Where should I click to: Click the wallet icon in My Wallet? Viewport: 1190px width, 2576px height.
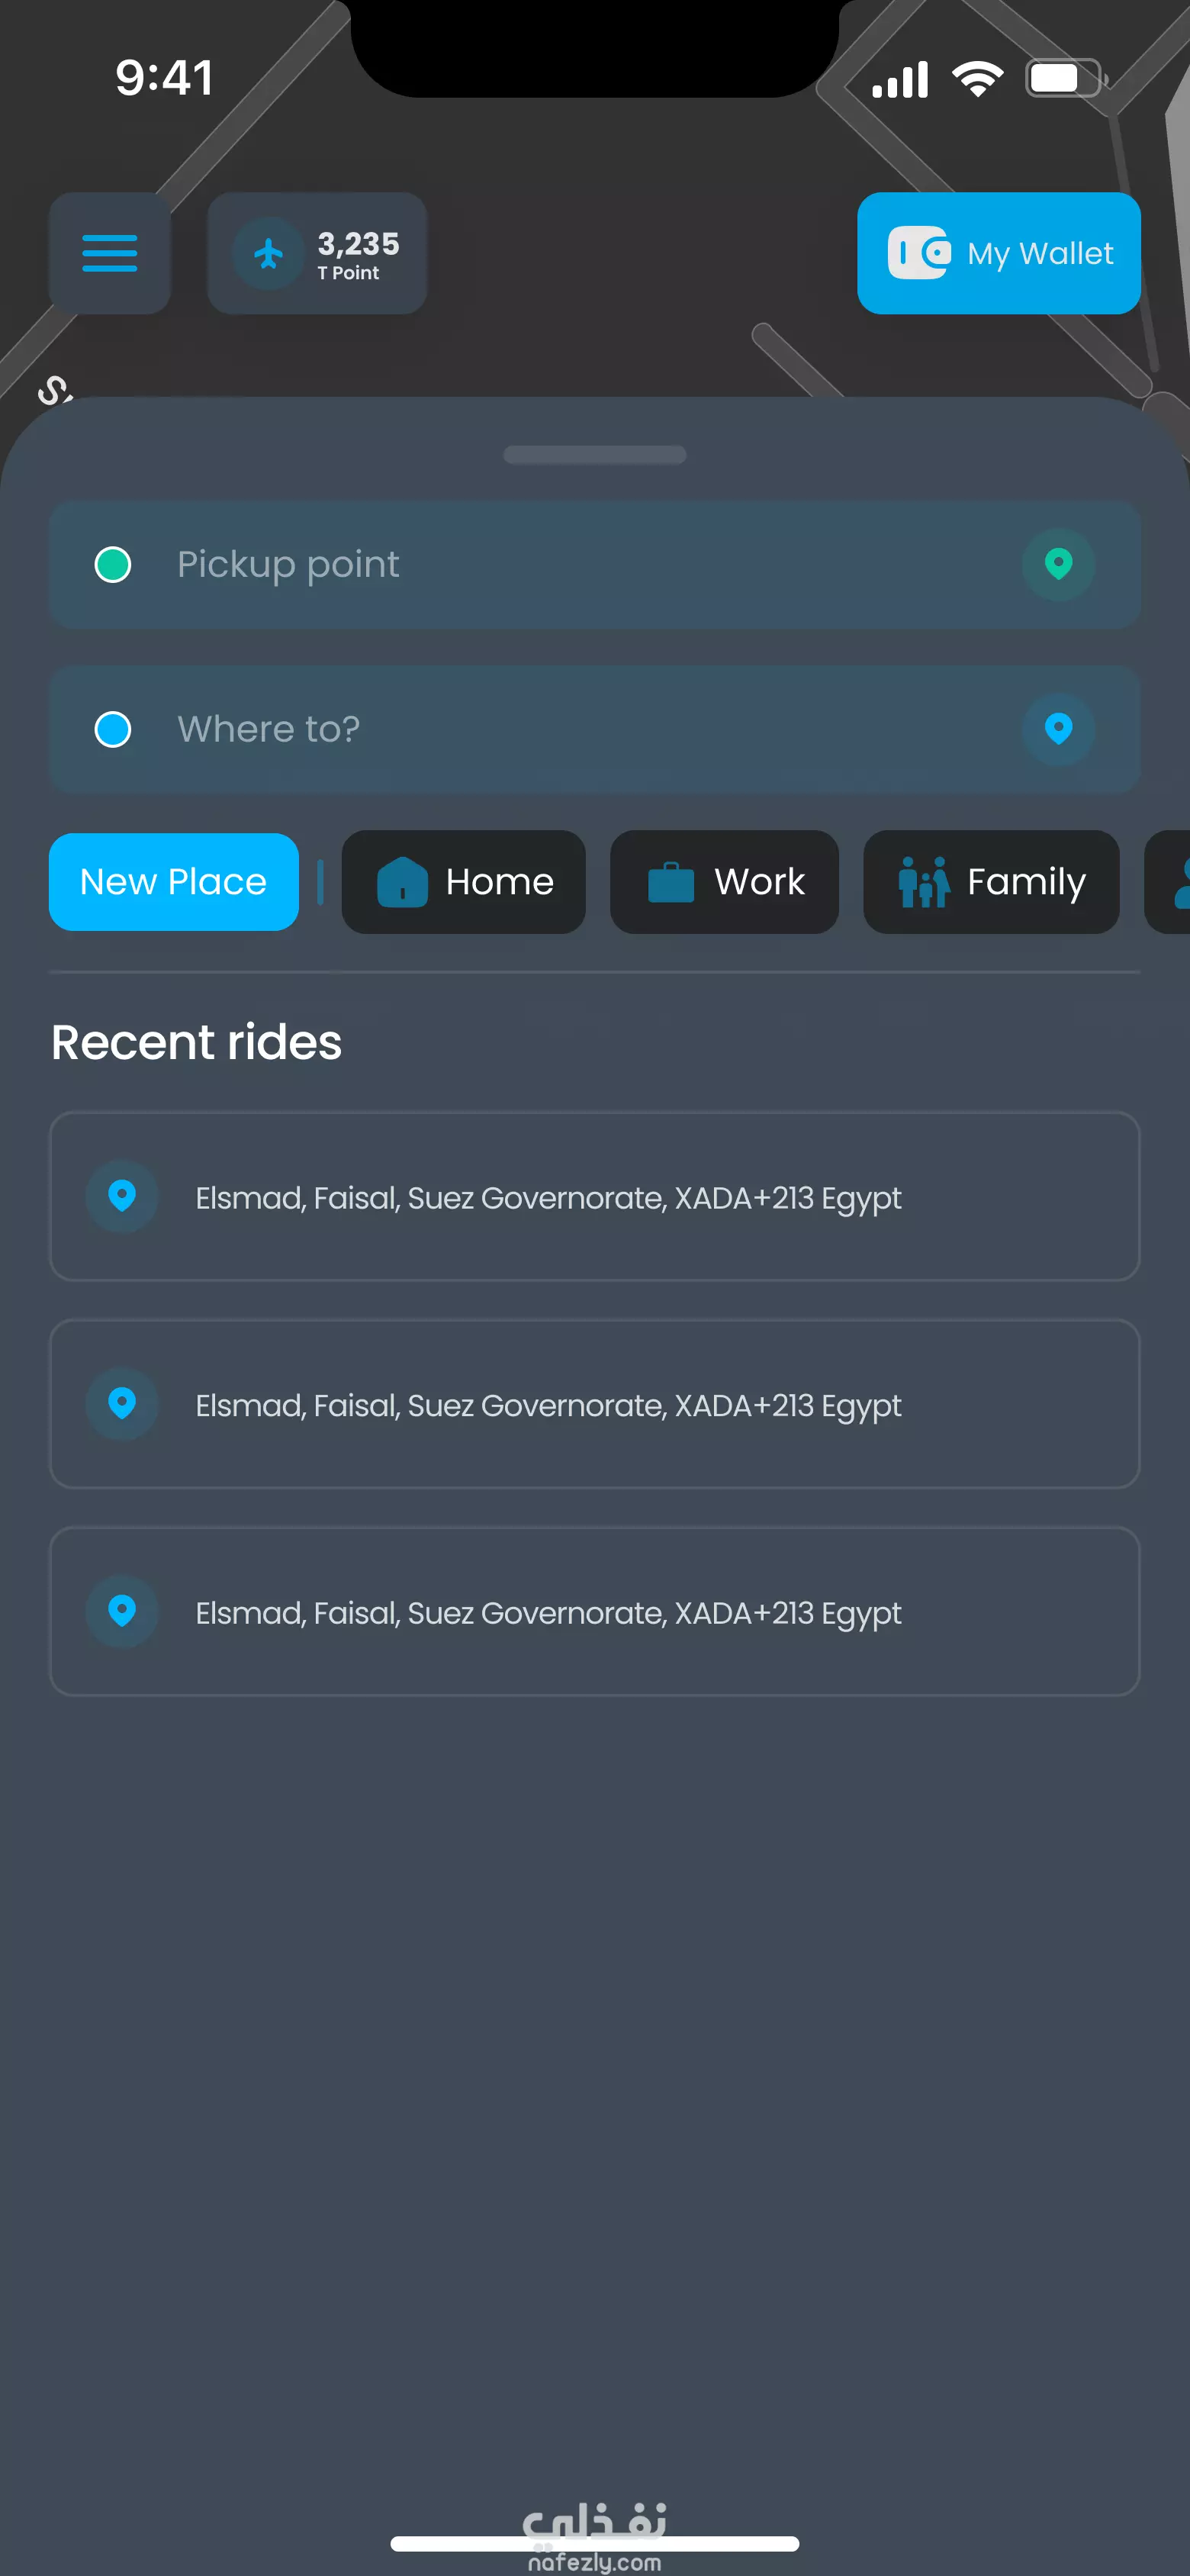(x=919, y=253)
